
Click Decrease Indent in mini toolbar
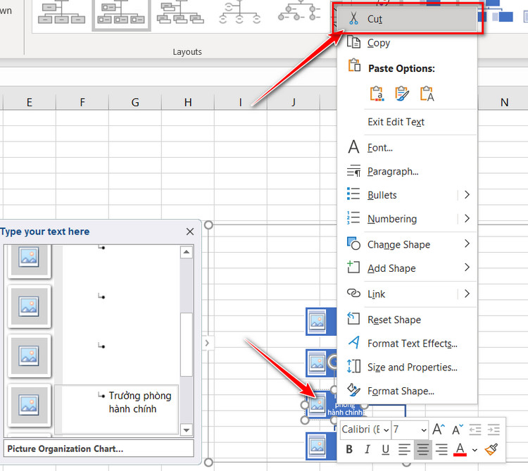click(475, 430)
